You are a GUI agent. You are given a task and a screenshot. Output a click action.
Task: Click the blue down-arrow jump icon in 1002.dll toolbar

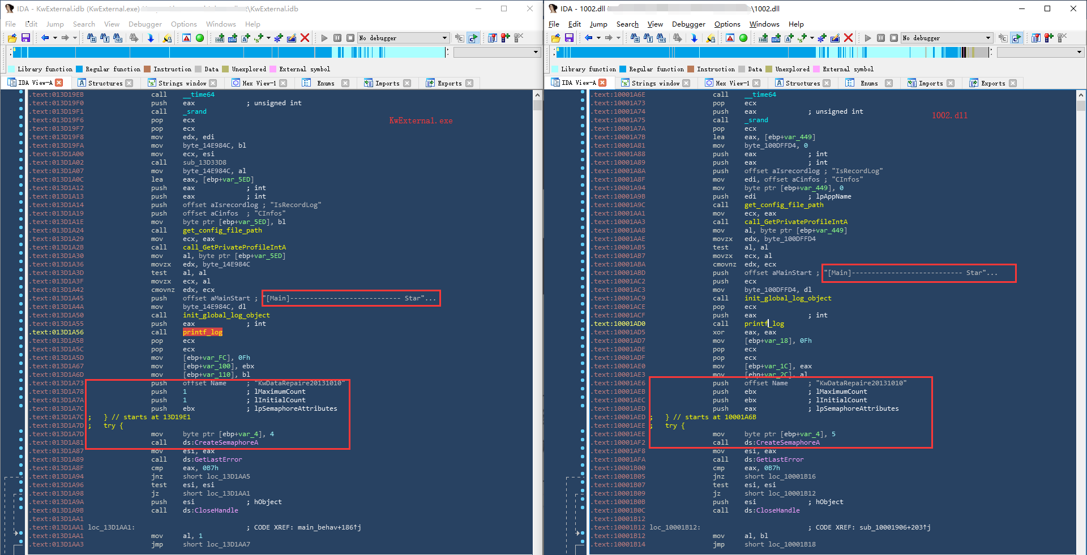tap(694, 38)
